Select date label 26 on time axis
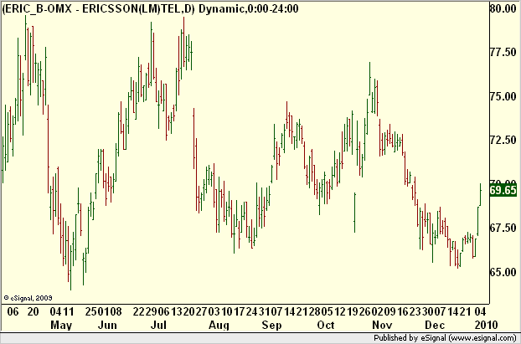Image resolution: width=521 pixels, height=344 pixels. [x=365, y=311]
